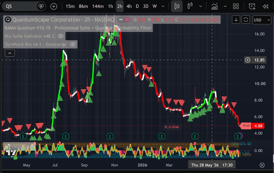Click the 16.00 price scale label
Image resolution: width=274 pixels, height=173 pixels.
259,34
